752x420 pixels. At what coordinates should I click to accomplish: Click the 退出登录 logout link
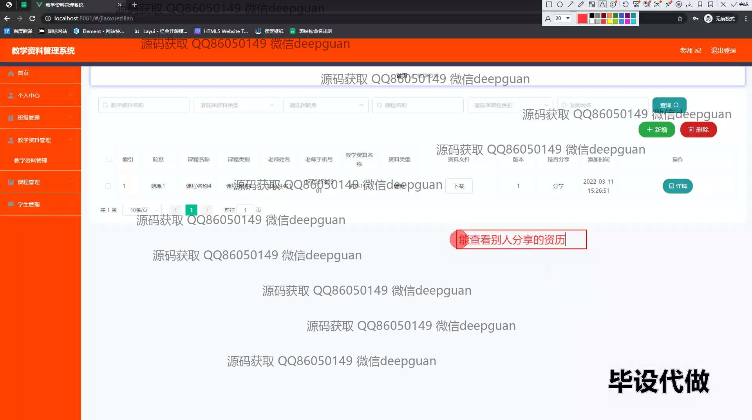[x=723, y=51]
